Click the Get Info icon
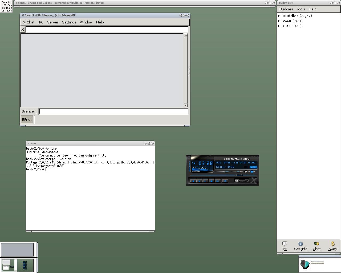 point(301,246)
